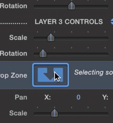Click the blue down-arrow graphic in Drop Zone
Viewport: 113px width, 123px height.
point(50,75)
